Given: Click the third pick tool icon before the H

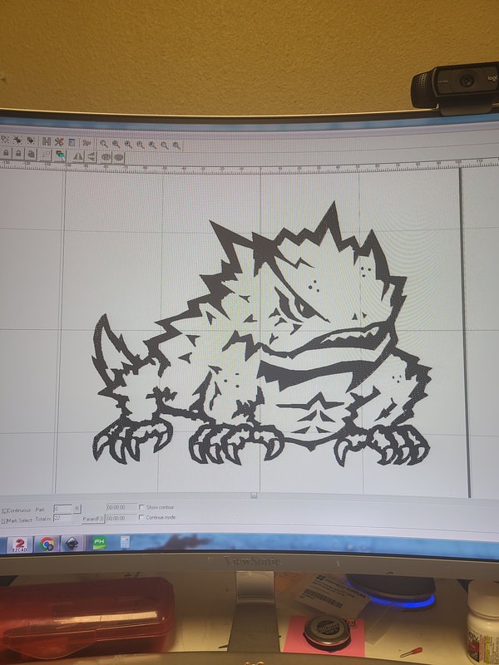Looking at the screenshot, I should [x=31, y=140].
